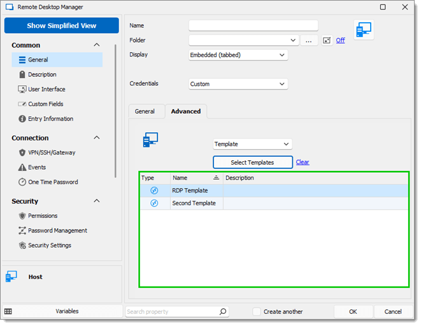
Task: Click the Type column header
Action: tap(155, 178)
